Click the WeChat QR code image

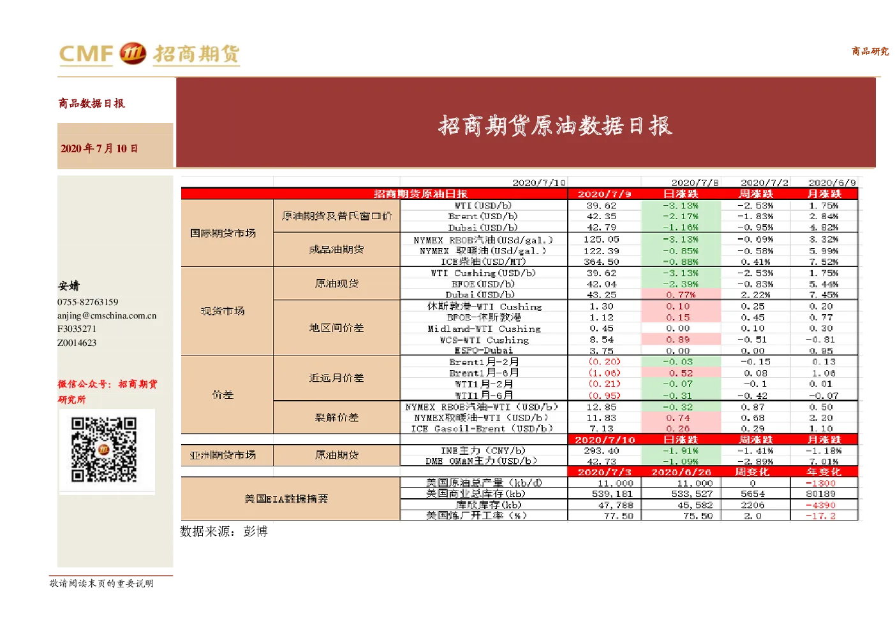click(104, 449)
